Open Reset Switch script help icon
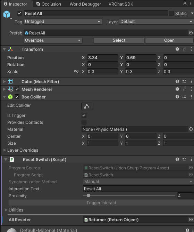This screenshot has height=232, width=194. 177,159
